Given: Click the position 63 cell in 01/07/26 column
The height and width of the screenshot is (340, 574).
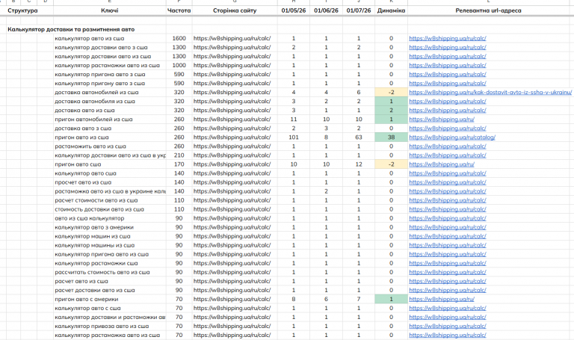Looking at the screenshot, I should tap(359, 137).
